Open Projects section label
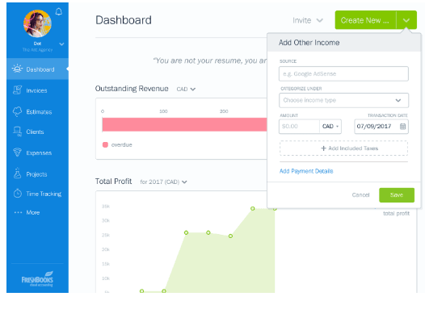This screenshot has width=425, height=309. pos(36,174)
